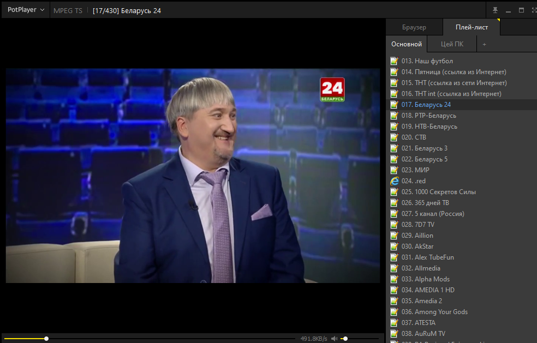Click the icon beside 029. Aillion
The width and height of the screenshot is (537, 343).
tap(395, 236)
